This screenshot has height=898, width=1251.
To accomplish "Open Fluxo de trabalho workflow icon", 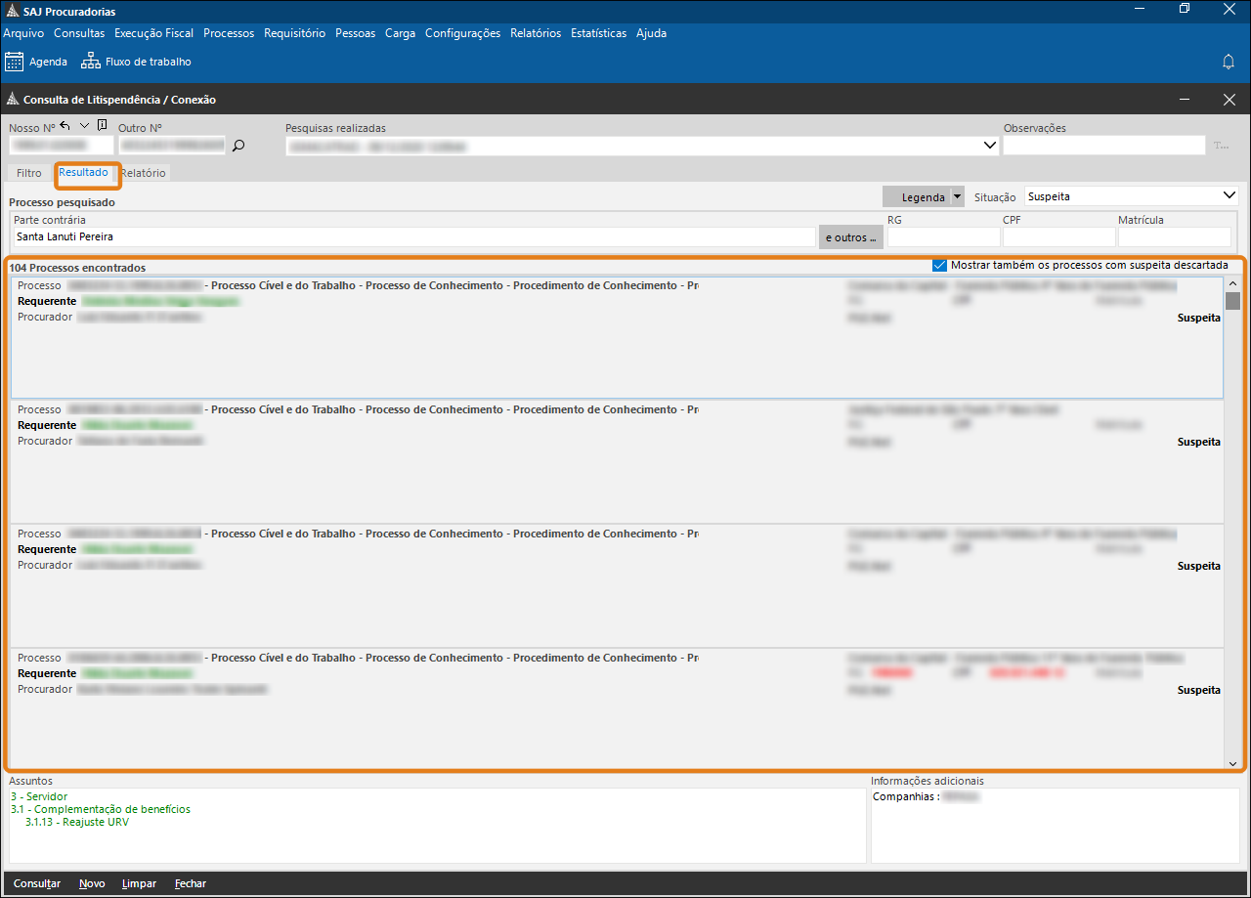I will tap(91, 62).
